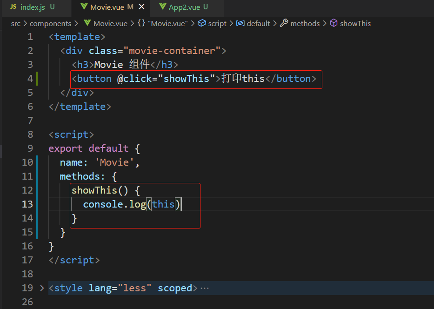Click line number 13 in the gutter

(x=27, y=204)
